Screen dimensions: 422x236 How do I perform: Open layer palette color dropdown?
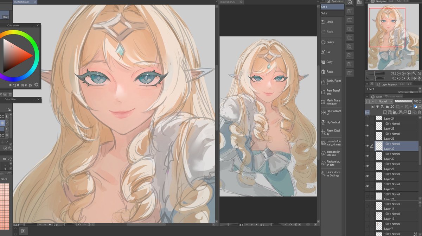[x=370, y=101]
